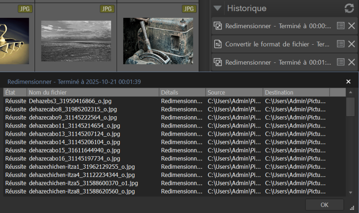The width and height of the screenshot is (359, 213).
Task: Remove the first Redimensionner history entry
Action: pos(352,26)
